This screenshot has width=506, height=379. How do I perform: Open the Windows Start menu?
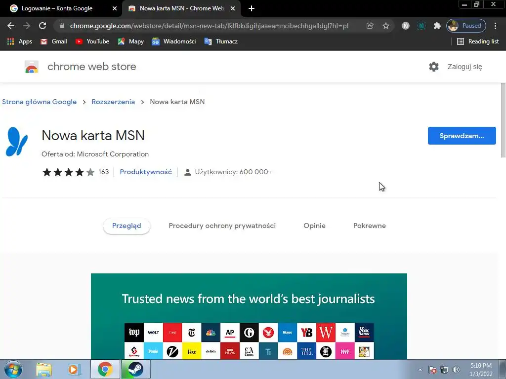tap(13, 369)
